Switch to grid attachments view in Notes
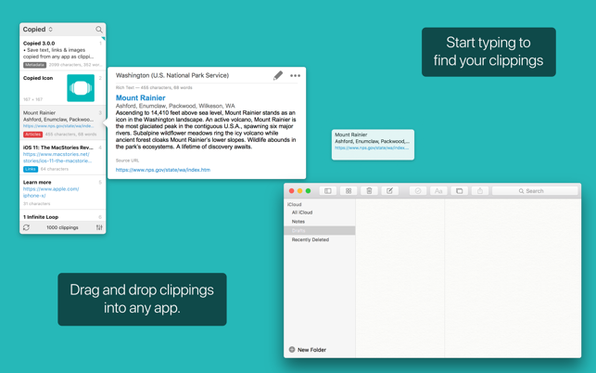 [349, 191]
